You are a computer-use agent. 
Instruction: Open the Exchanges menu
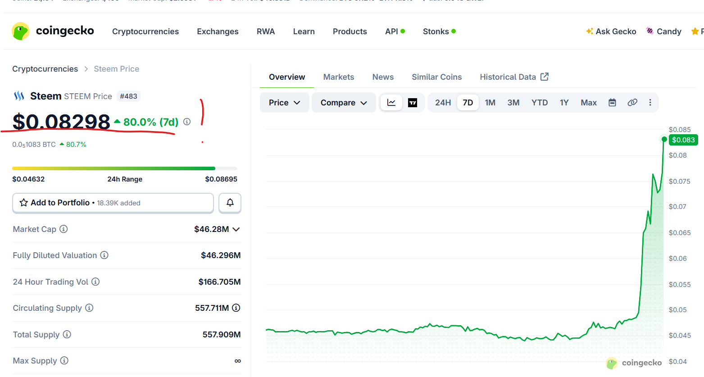click(x=218, y=32)
